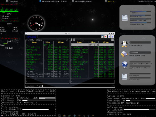Image resolution: width=156 pixels, height=117 pixels.
Task: Sort right panel by MTime header
Action: click(106, 42)
